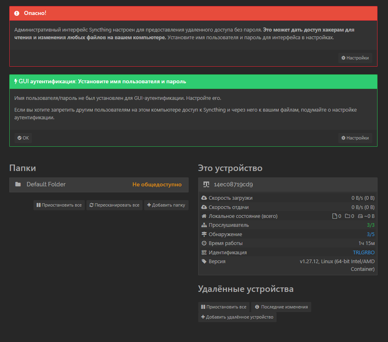This screenshot has height=342, width=388.
Task: Click the Не общедоступно status label
Action: coord(157,185)
